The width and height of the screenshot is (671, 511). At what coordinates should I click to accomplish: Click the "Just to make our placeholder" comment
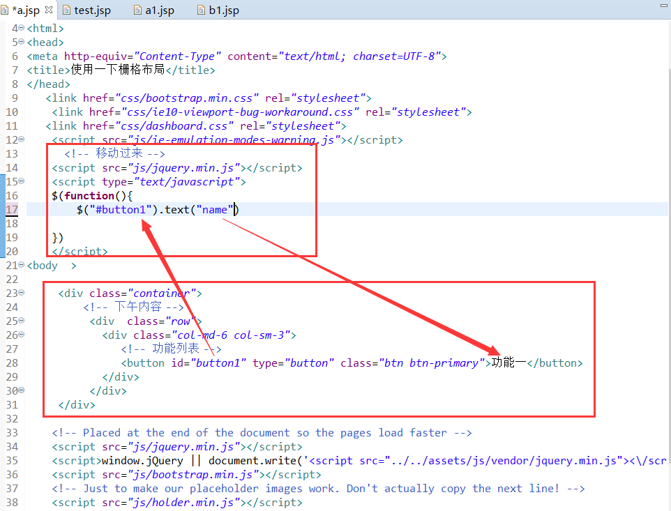pos(318,488)
